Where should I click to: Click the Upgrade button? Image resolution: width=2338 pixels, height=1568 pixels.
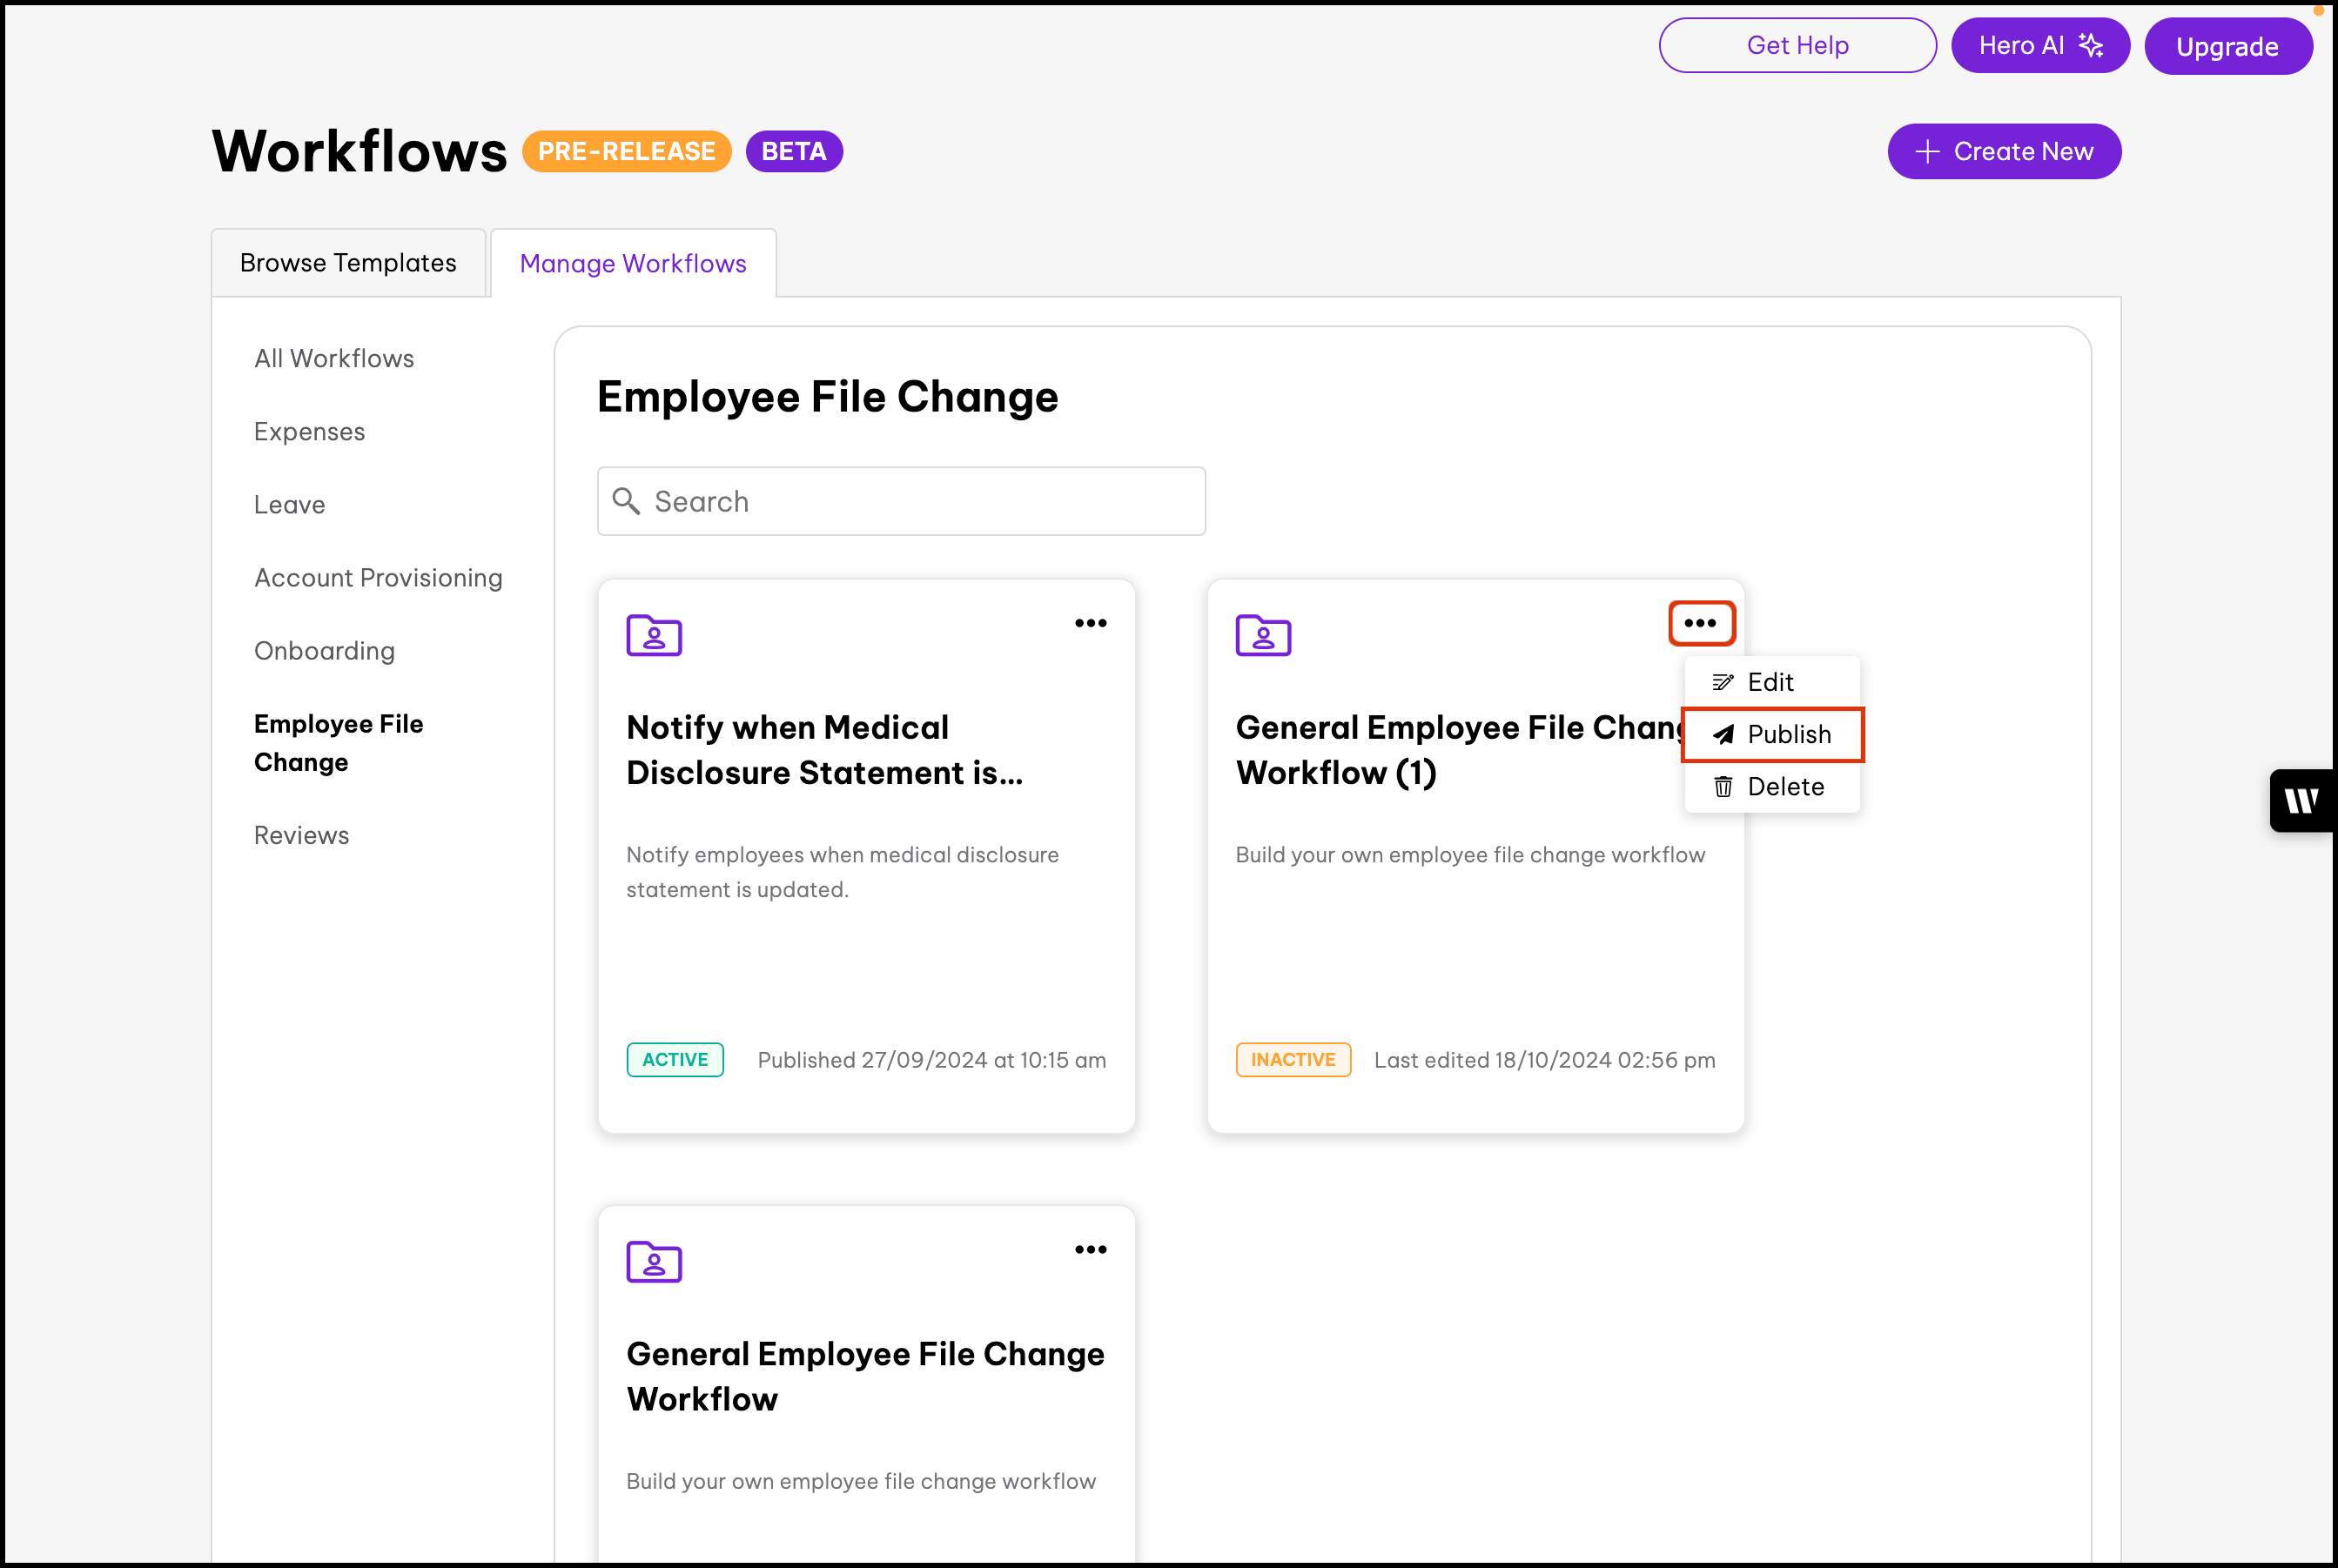[x=2227, y=46]
